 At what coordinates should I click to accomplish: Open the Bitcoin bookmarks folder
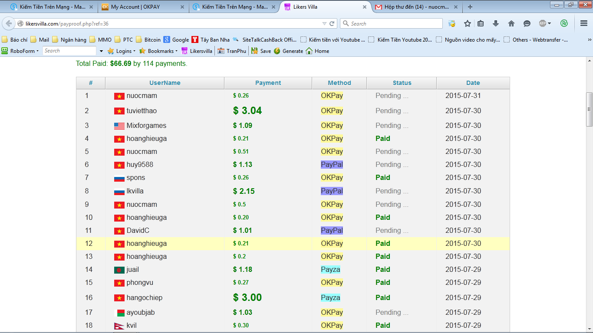click(x=148, y=39)
